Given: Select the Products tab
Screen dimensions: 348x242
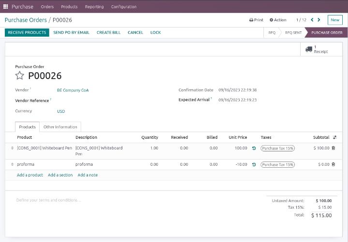Looking at the screenshot, I should point(27,127).
